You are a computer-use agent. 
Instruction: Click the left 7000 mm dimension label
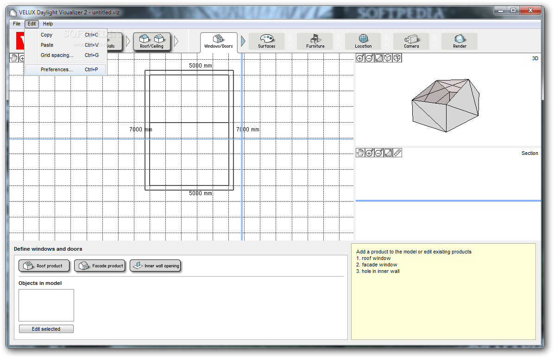click(141, 130)
